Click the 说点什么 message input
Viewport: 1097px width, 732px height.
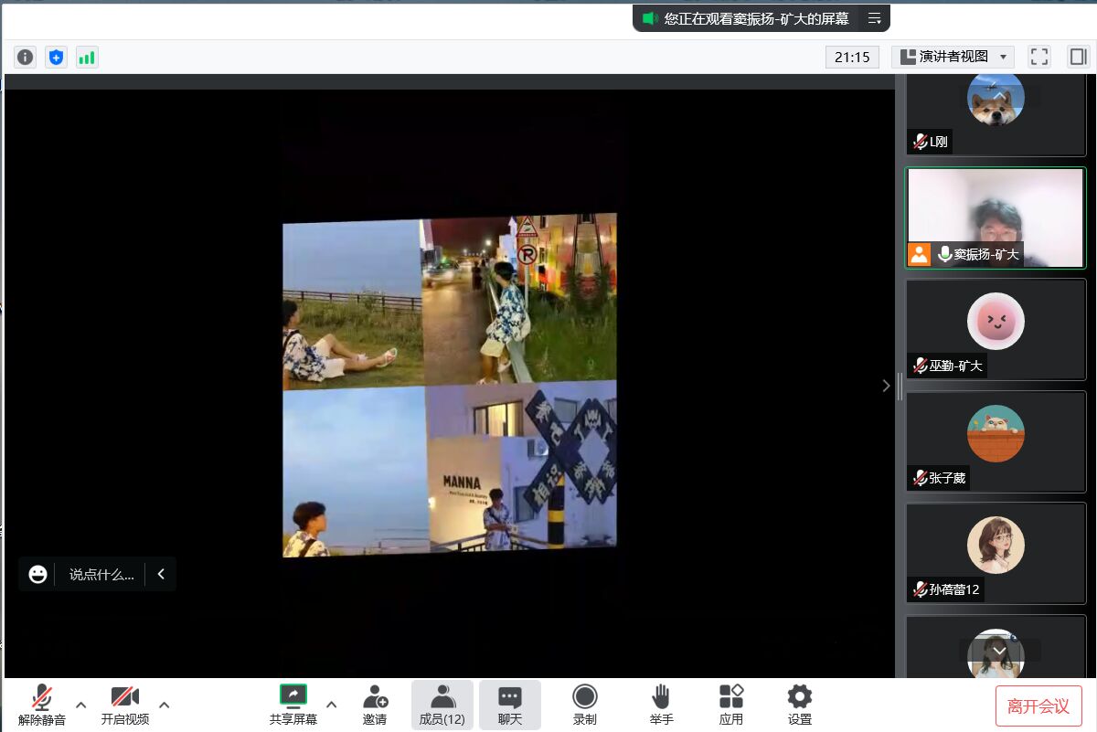pyautogui.click(x=101, y=575)
